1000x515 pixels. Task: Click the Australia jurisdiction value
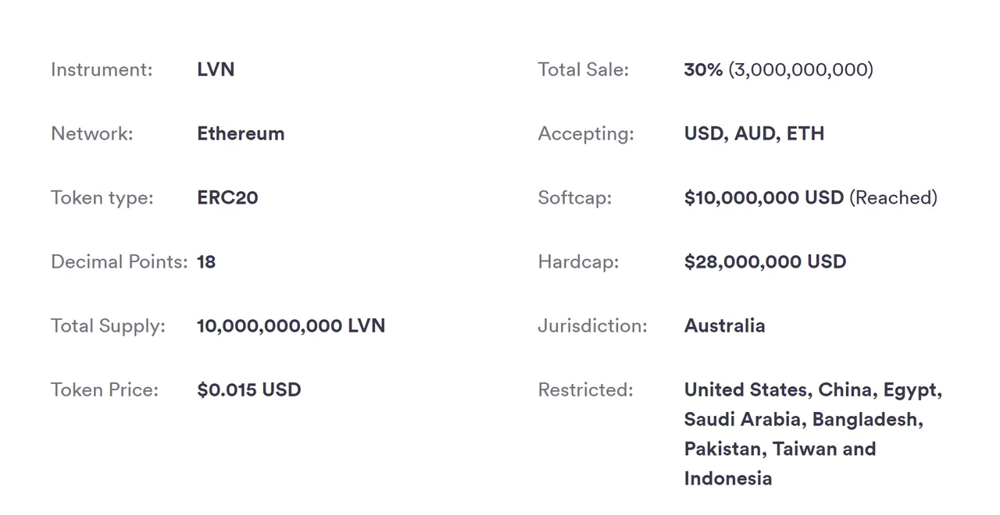point(724,325)
